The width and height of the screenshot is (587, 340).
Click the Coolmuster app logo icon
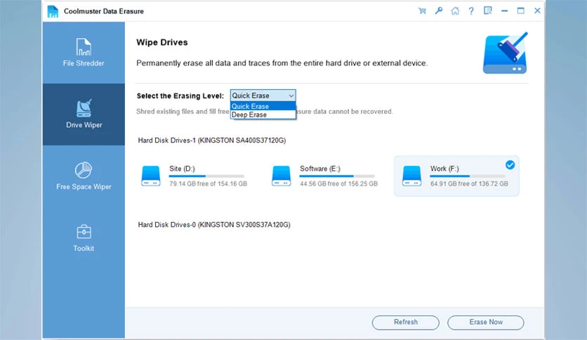click(53, 11)
